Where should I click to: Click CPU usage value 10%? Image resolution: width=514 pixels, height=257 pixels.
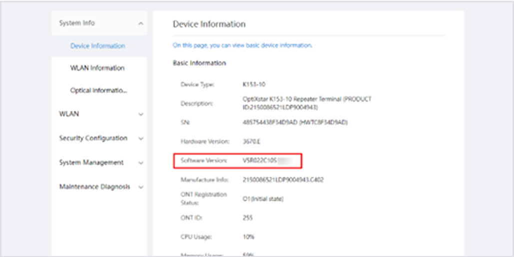248,237
